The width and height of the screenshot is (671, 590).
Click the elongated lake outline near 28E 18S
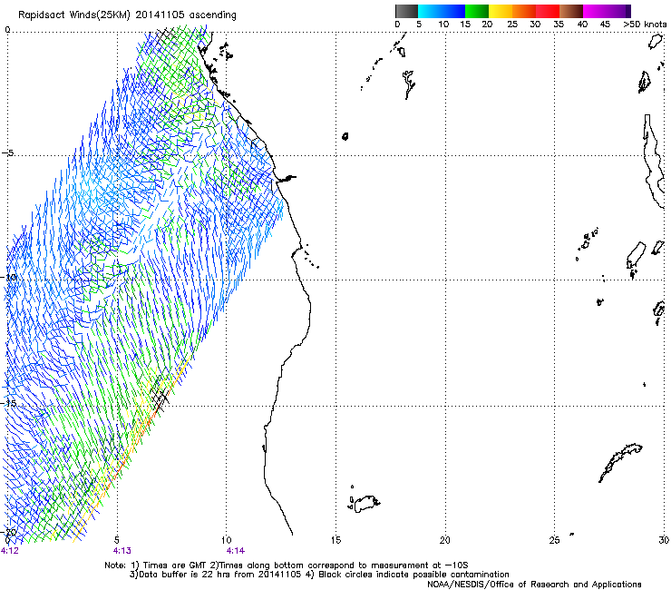(x=619, y=462)
